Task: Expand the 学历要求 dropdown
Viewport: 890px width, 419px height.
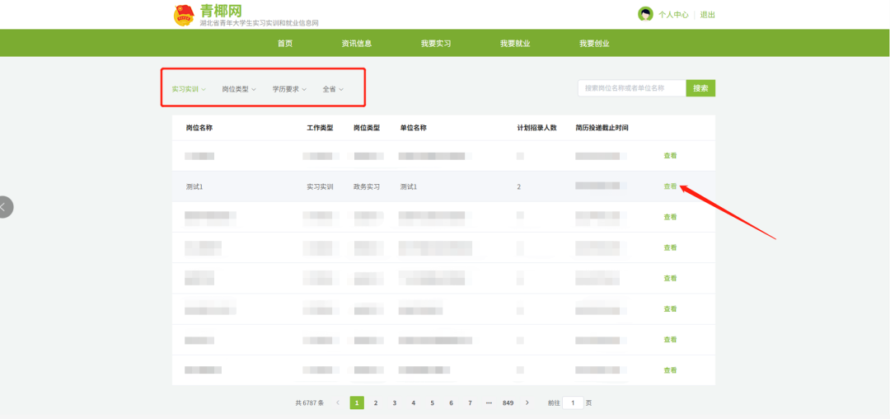Action: coord(289,89)
